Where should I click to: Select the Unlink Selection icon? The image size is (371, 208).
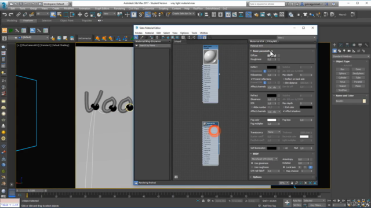point(25,14)
